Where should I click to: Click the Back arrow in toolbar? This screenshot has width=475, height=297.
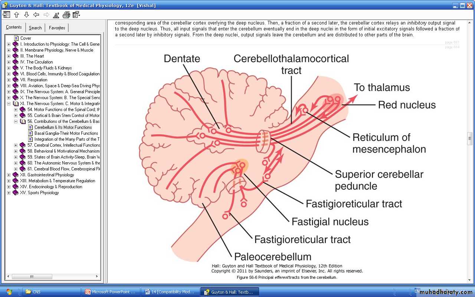(x=36, y=15)
